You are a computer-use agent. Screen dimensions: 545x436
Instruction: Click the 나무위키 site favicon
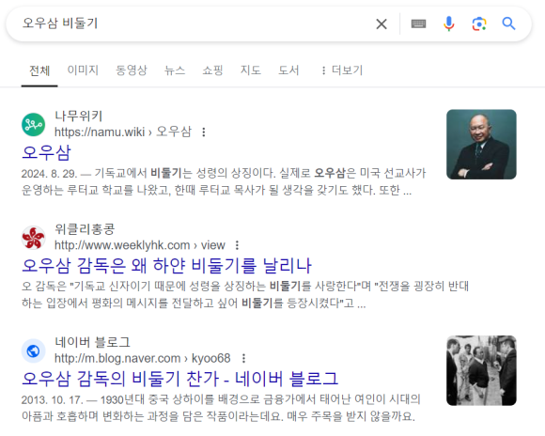pyautogui.click(x=34, y=124)
